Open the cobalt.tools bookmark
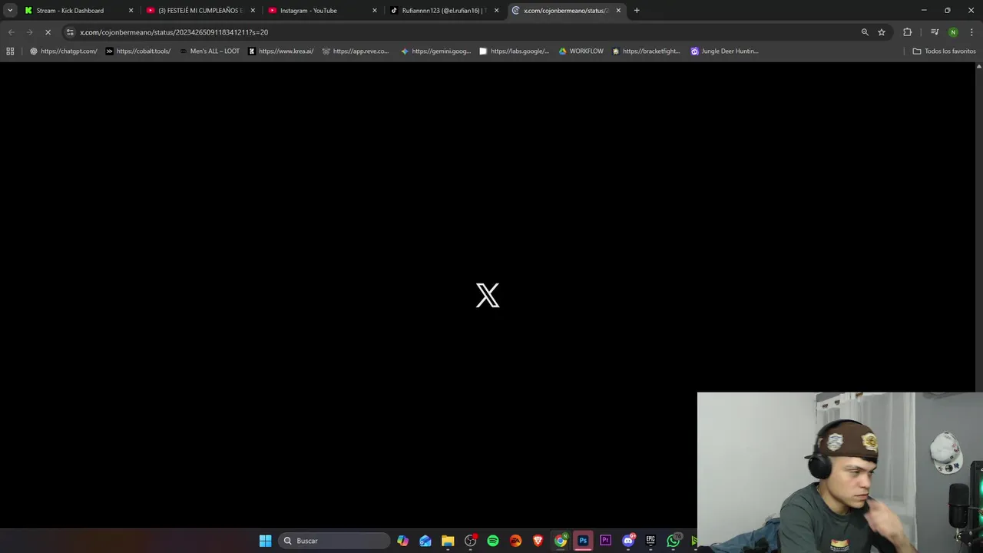Screen dimensions: 983x553 (x=138, y=51)
